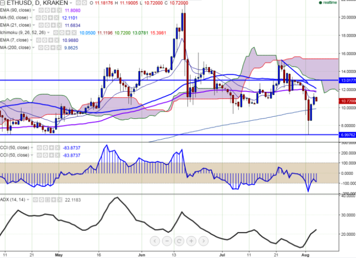Expand the EMA (7, close) dropdown arrow
Screen dimensions: 356x258
click(31, 40)
